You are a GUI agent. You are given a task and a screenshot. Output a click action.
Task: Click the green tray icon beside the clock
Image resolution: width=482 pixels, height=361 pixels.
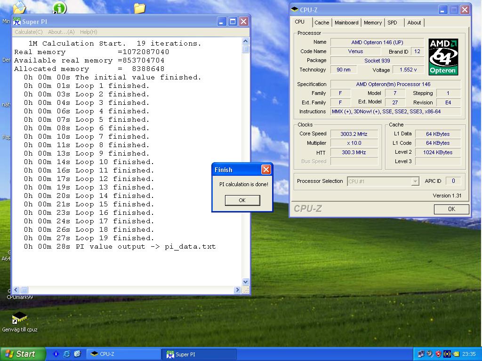click(456, 354)
